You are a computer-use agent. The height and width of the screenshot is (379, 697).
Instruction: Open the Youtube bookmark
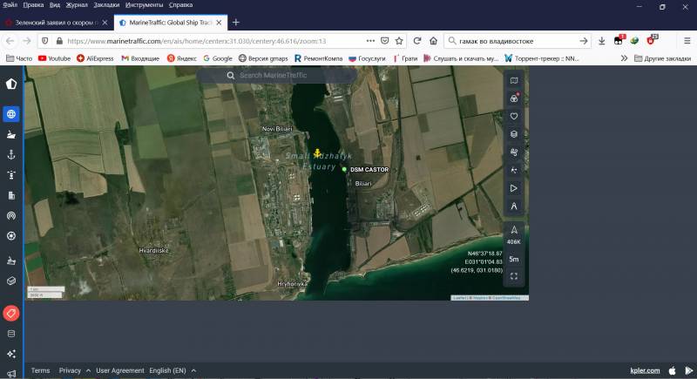(x=54, y=58)
